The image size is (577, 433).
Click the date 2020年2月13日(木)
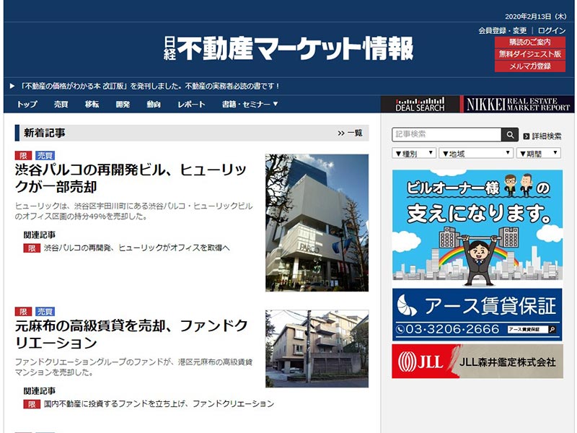535,17
